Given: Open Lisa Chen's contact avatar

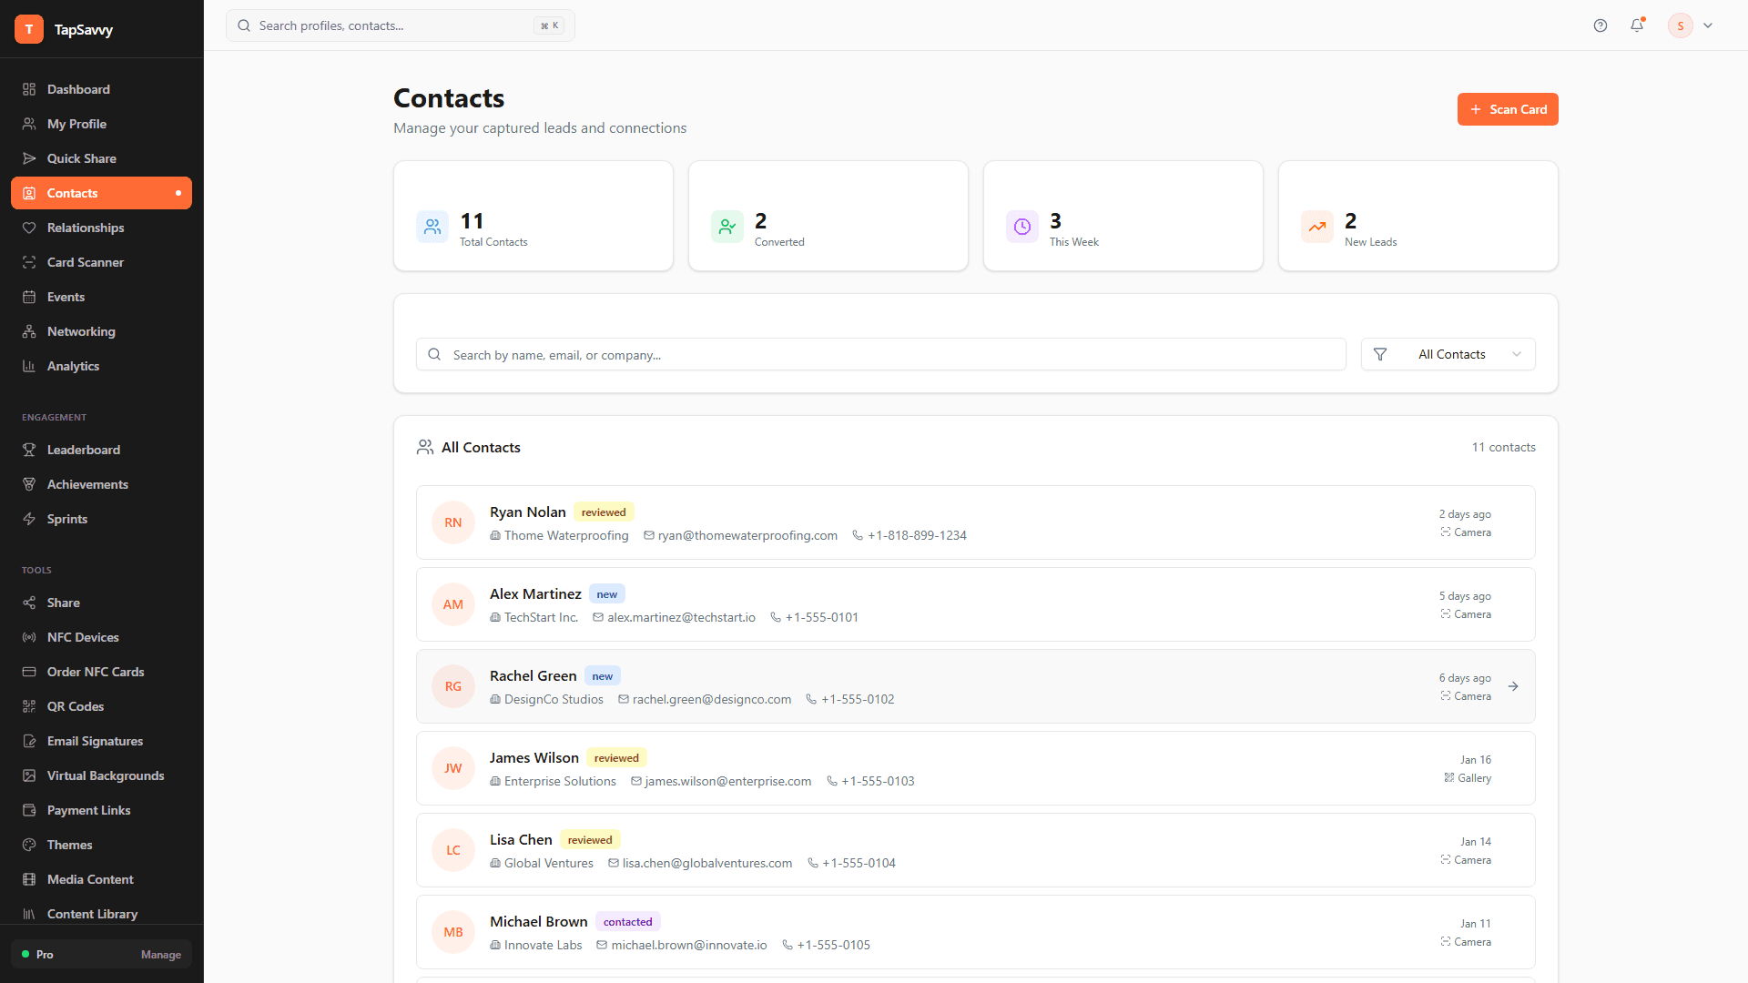Looking at the screenshot, I should pos(452,850).
